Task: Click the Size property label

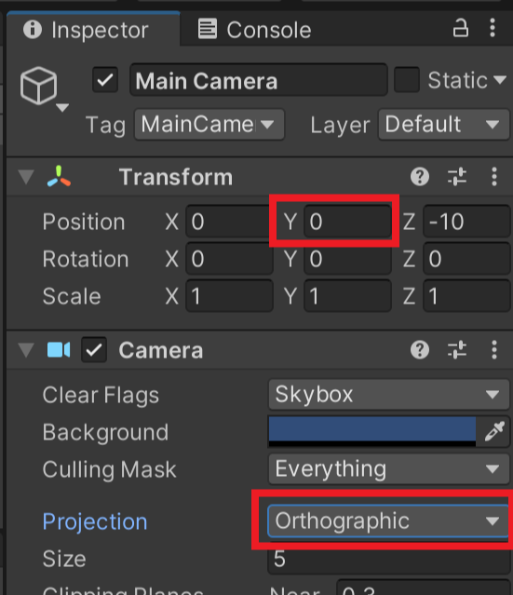Action: point(64,559)
